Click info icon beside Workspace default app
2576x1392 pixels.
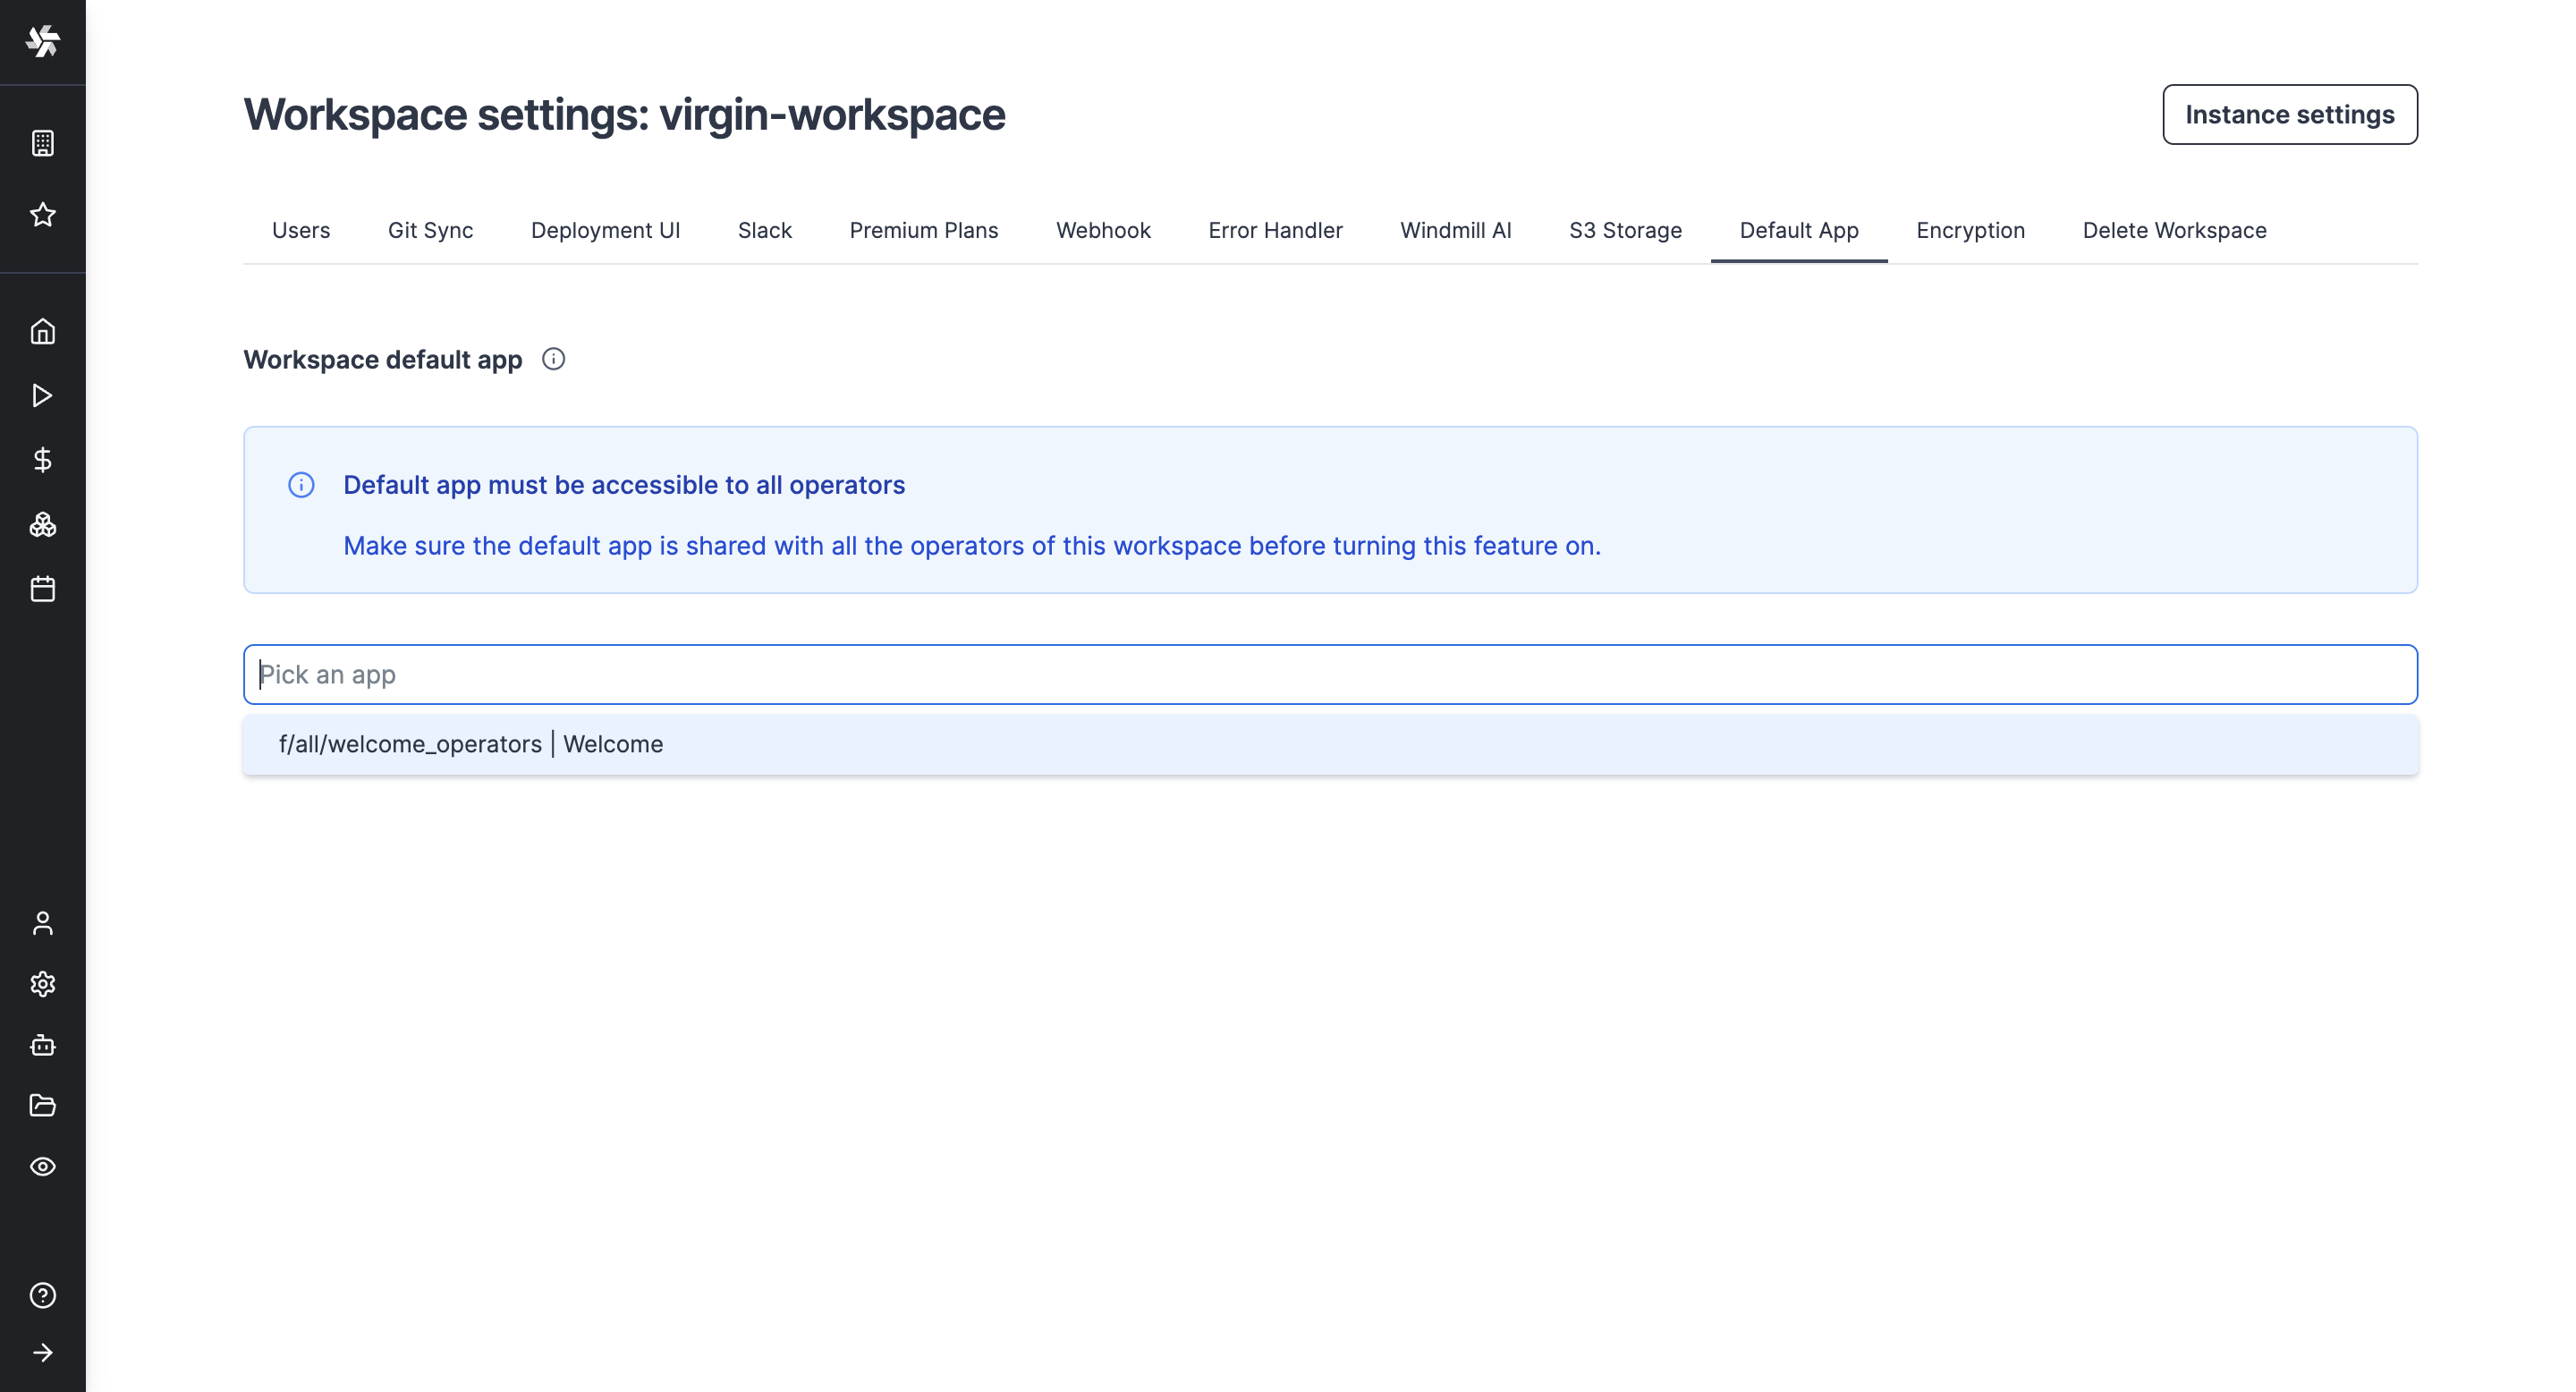point(553,359)
